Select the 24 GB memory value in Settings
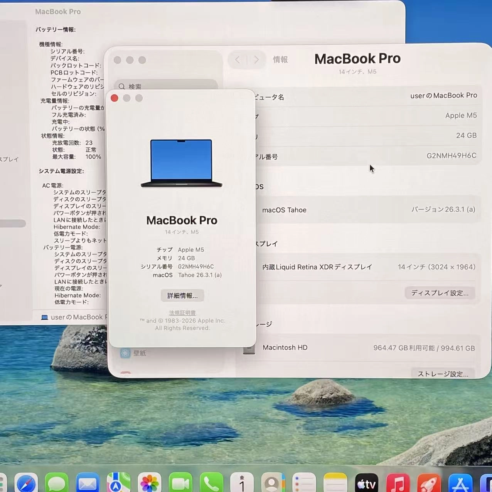 click(467, 136)
